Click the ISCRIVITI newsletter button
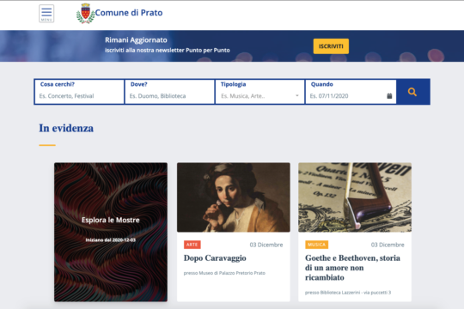Screen dimensions: 464x309 coord(331,46)
